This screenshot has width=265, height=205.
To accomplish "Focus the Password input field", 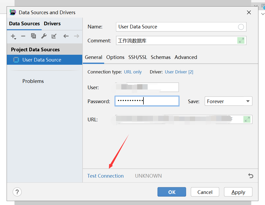I will click(x=147, y=101).
